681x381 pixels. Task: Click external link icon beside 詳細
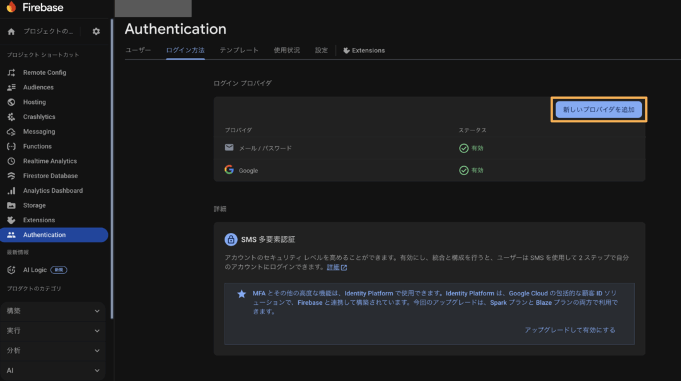[x=344, y=267]
